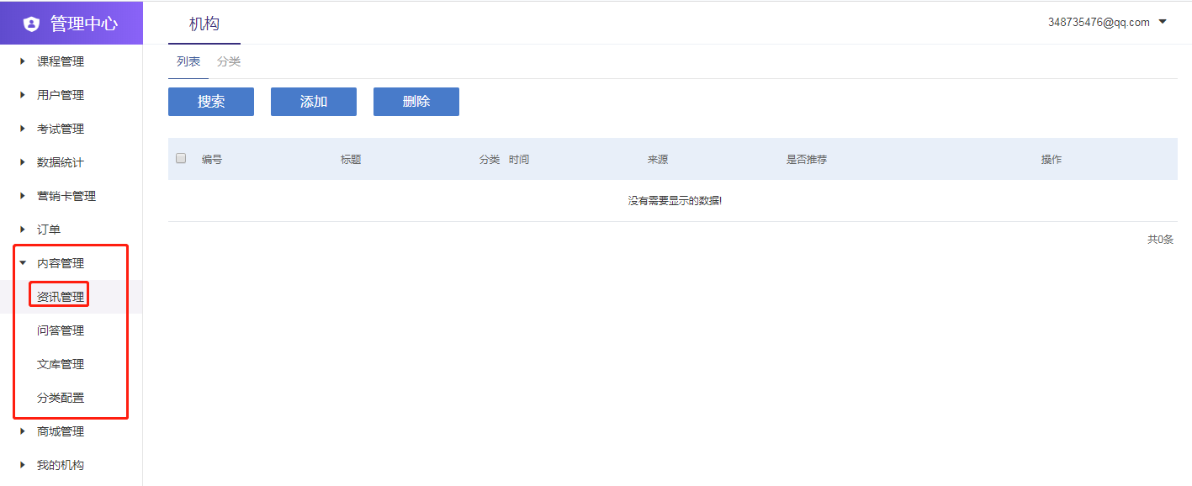Viewport: 1192px width, 486px height.
Task: Collapse the 内容管理 sidebar section
Action: (60, 263)
